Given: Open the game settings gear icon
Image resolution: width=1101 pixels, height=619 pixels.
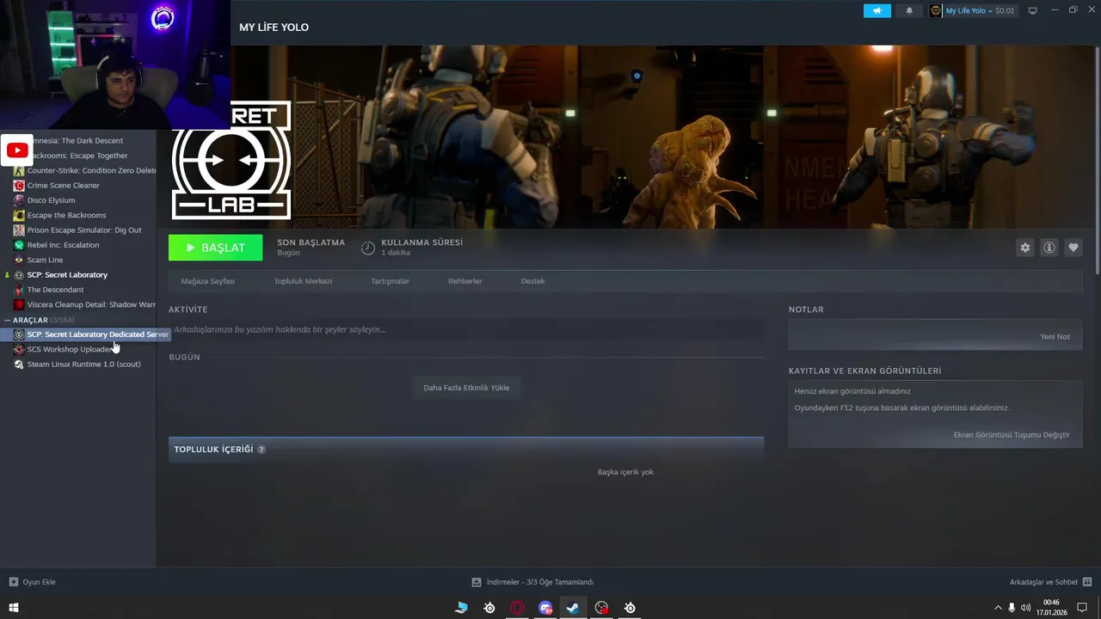Looking at the screenshot, I should tap(1024, 248).
